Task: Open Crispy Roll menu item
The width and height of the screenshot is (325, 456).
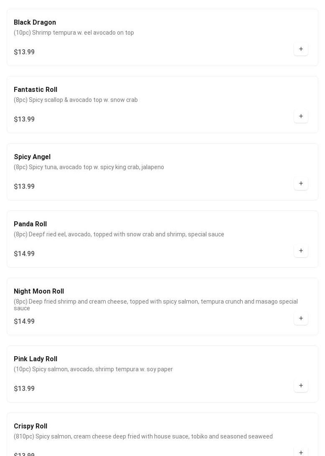Action: tap(30, 426)
